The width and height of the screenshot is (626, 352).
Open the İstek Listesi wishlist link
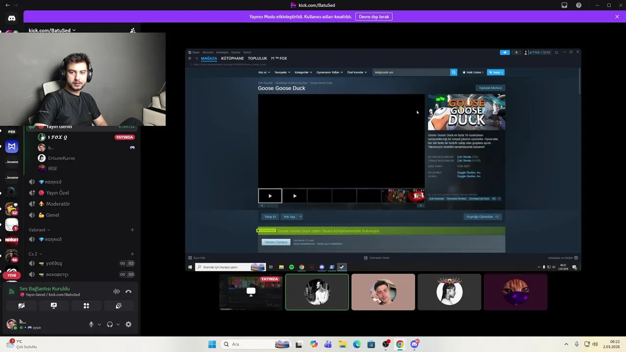(x=472, y=72)
